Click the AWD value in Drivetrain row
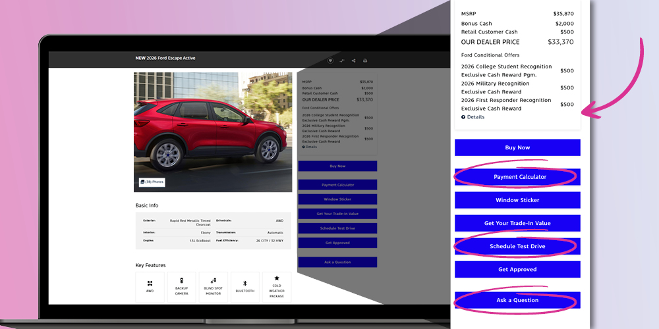 [x=279, y=220]
